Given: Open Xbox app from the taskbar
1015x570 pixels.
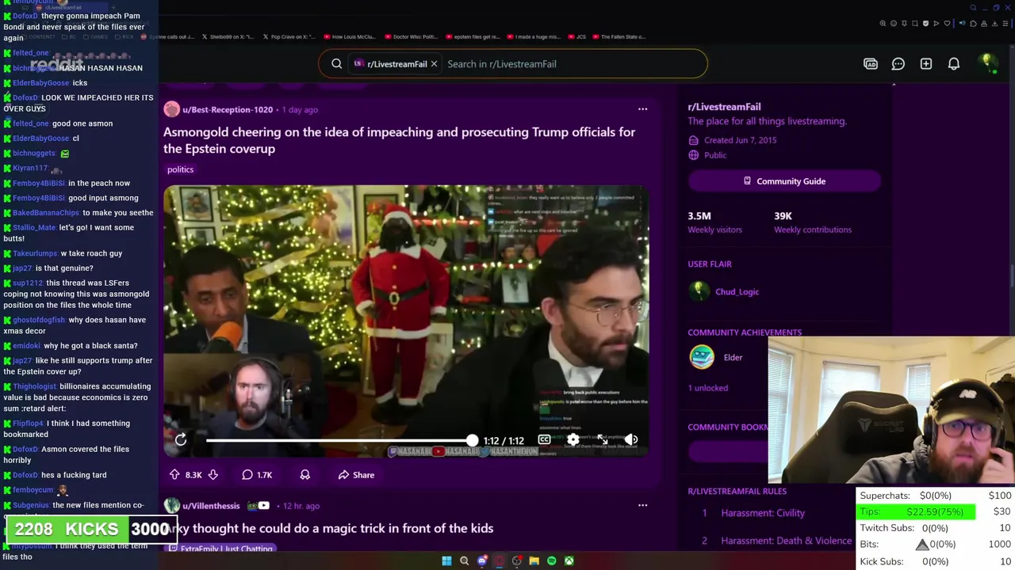Looking at the screenshot, I should (x=569, y=561).
